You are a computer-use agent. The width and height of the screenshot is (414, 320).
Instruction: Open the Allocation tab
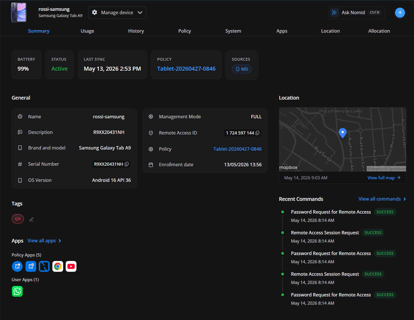[379, 31]
